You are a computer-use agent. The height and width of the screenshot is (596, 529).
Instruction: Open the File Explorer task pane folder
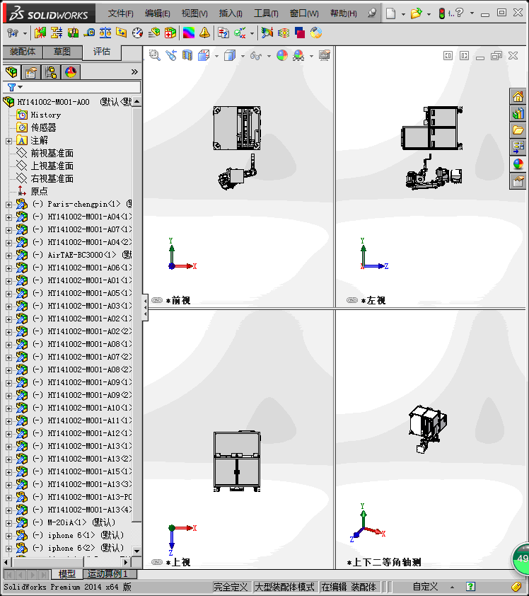[x=518, y=130]
